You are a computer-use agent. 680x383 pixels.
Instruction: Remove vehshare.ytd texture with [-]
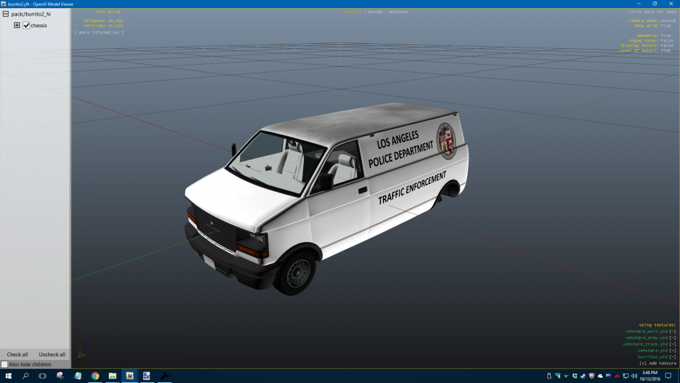point(673,350)
